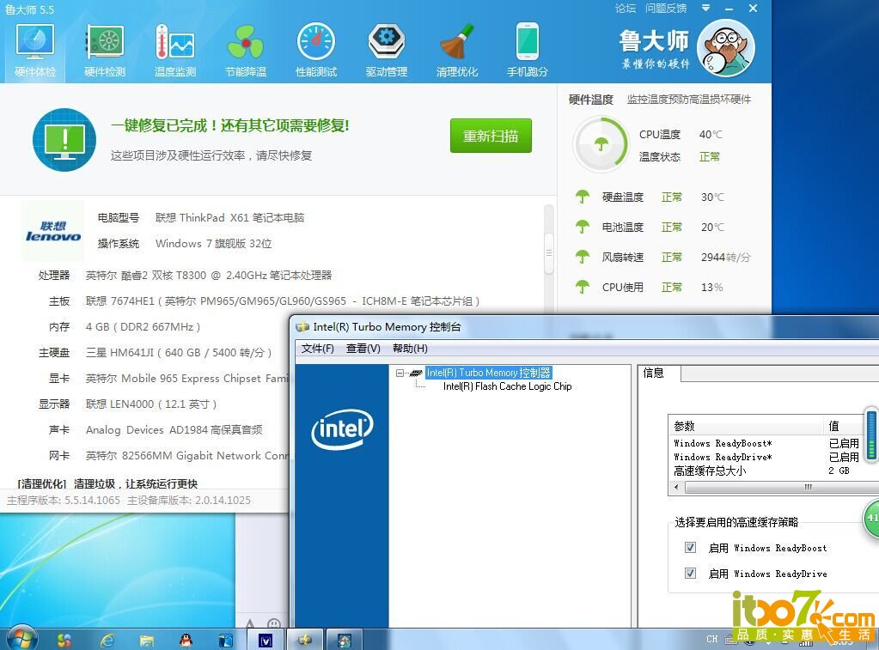Select the 内存 4 GB DDR2 row
This screenshot has width=879, height=650.
coord(124,326)
